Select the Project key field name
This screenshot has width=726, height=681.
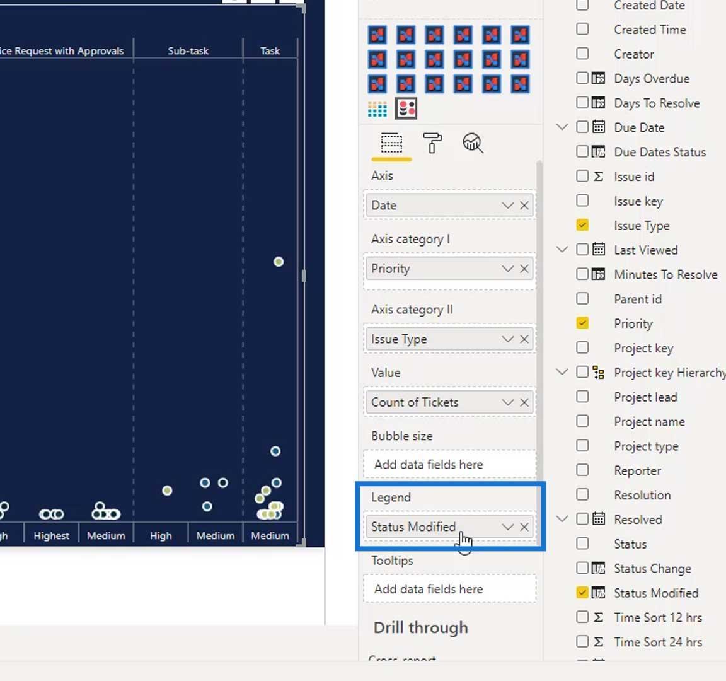(x=643, y=348)
